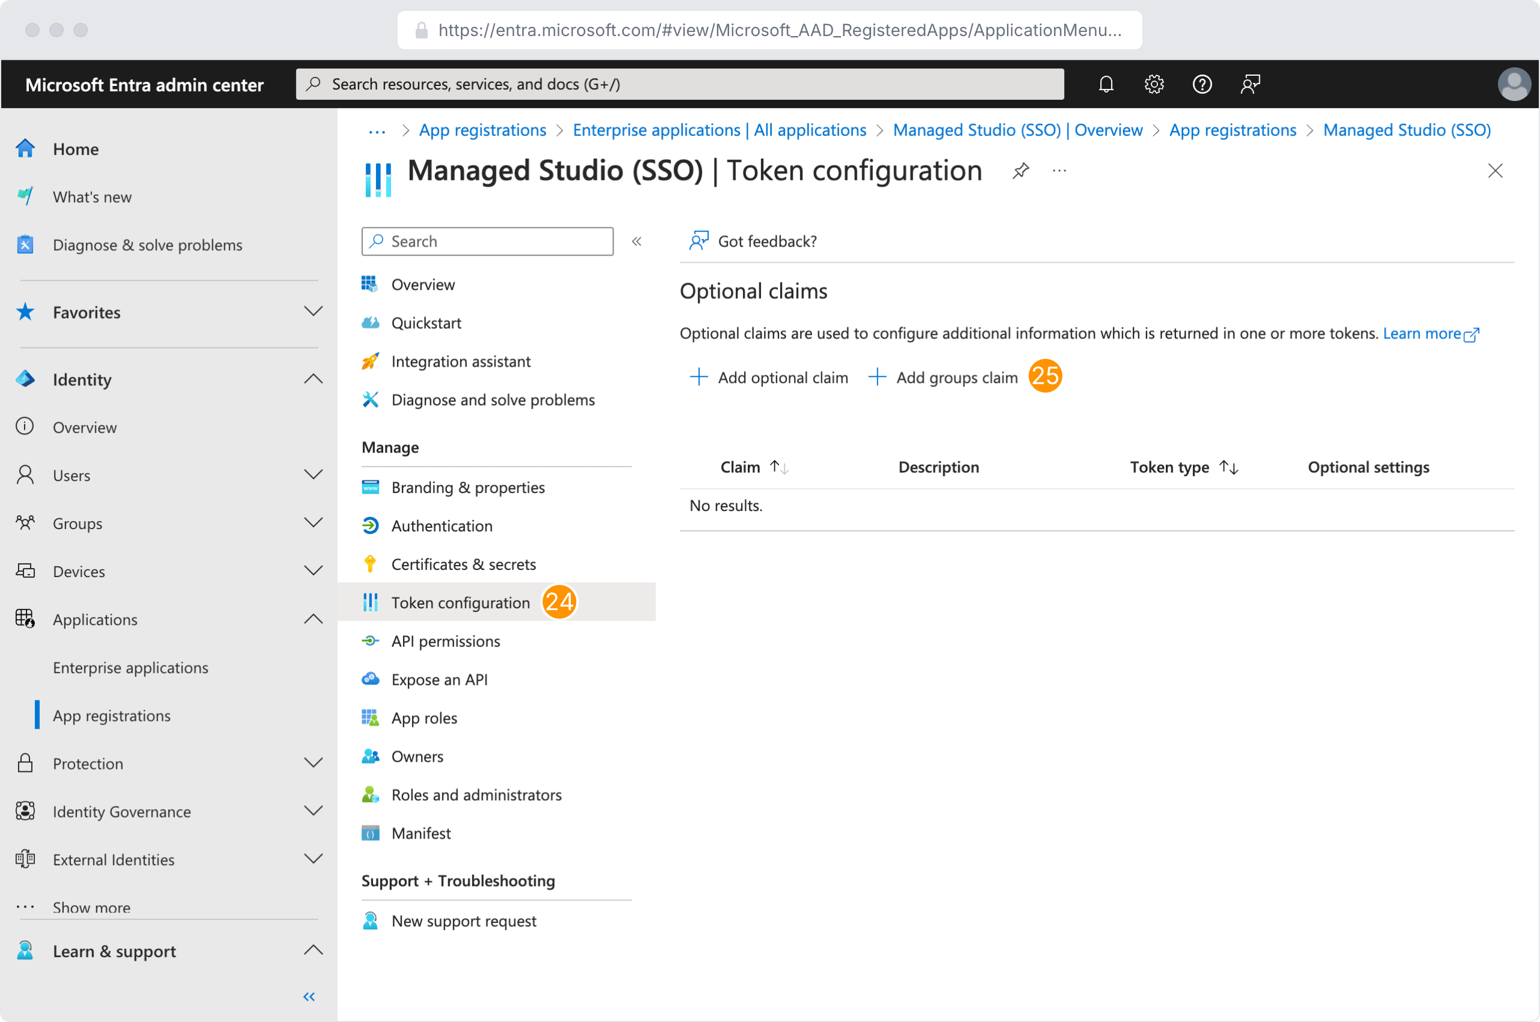Viewport: 1540px width, 1022px height.
Task: Expand the Protection section
Action: [x=313, y=762]
